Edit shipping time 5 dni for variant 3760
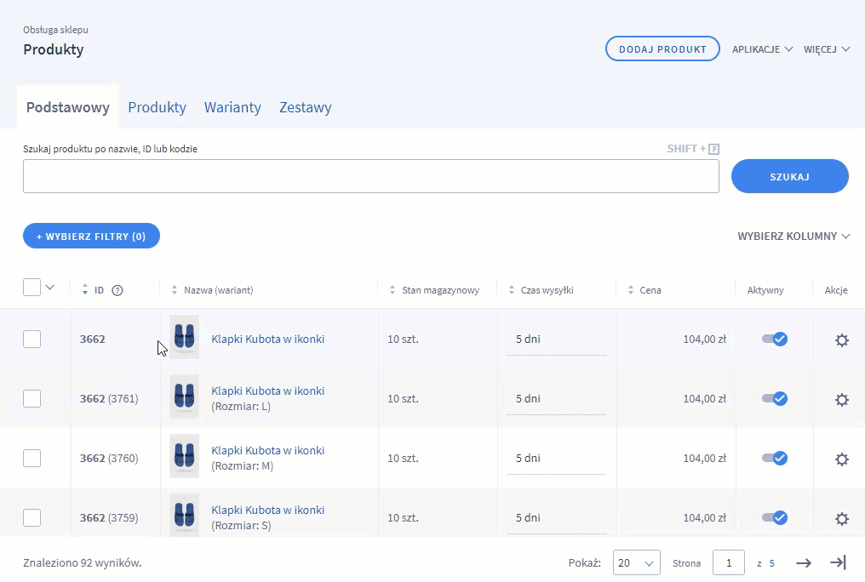The width and height of the screenshot is (865, 582). coord(557,459)
